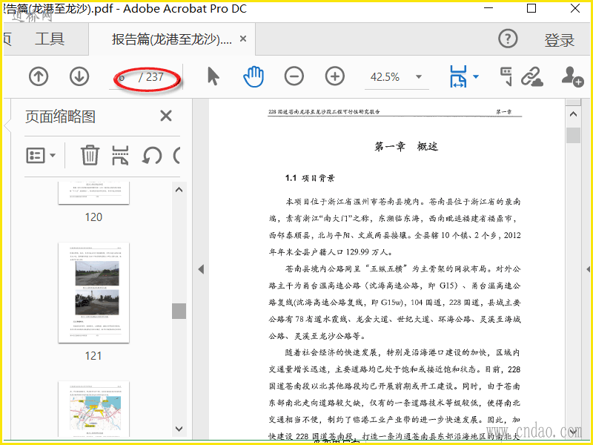Image resolution: width=593 pixels, height=445 pixels.
Task: Click the 登录 sign-in button
Action: click(x=560, y=40)
